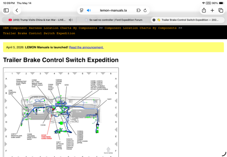
Task: Show the tab overview
Action: click(221, 10)
